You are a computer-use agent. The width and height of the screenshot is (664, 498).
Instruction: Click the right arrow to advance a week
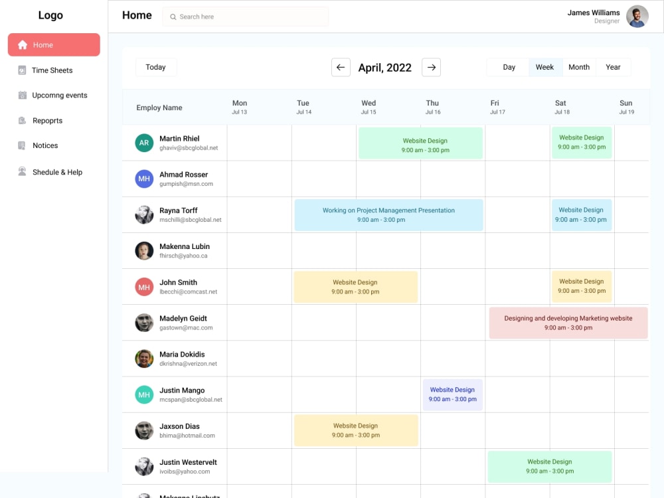point(431,67)
